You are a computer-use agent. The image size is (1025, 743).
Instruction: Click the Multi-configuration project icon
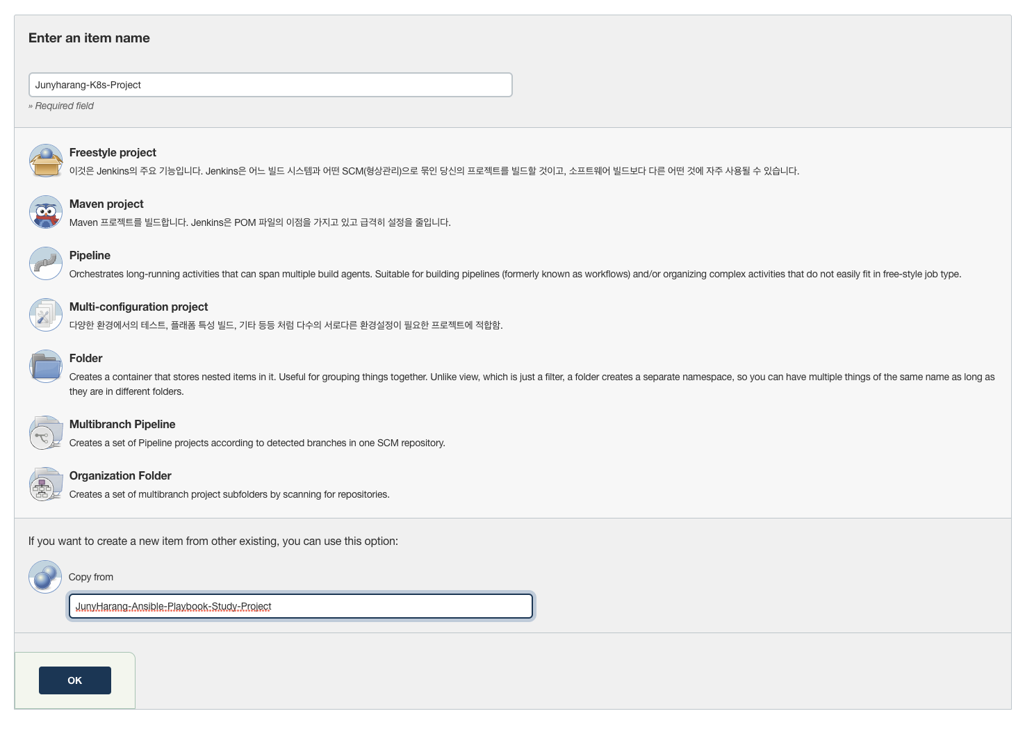(46, 315)
